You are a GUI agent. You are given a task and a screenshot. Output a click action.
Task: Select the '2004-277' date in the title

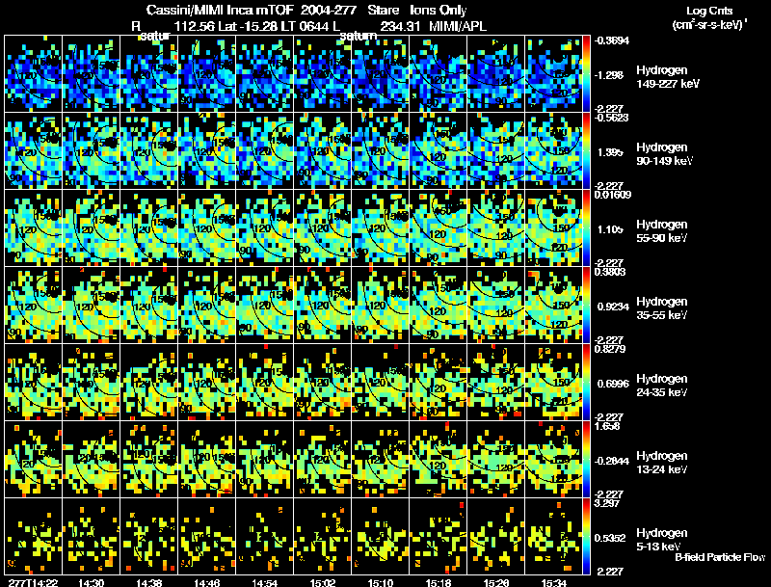[x=328, y=10]
